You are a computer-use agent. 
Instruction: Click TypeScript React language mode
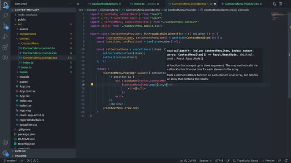[x=247, y=161]
